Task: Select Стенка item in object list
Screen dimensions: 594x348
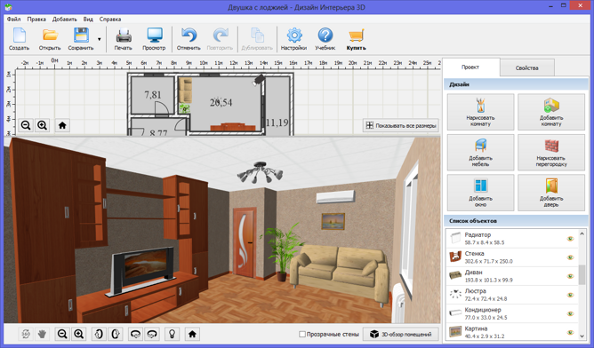Action: click(x=512, y=257)
